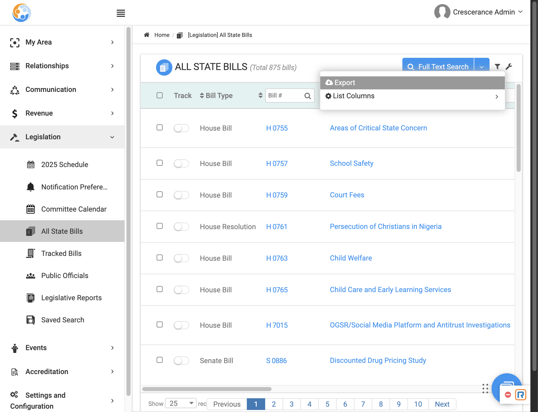Click the app logo at top left
Screen dimensions: 538x412
tap(22, 13)
